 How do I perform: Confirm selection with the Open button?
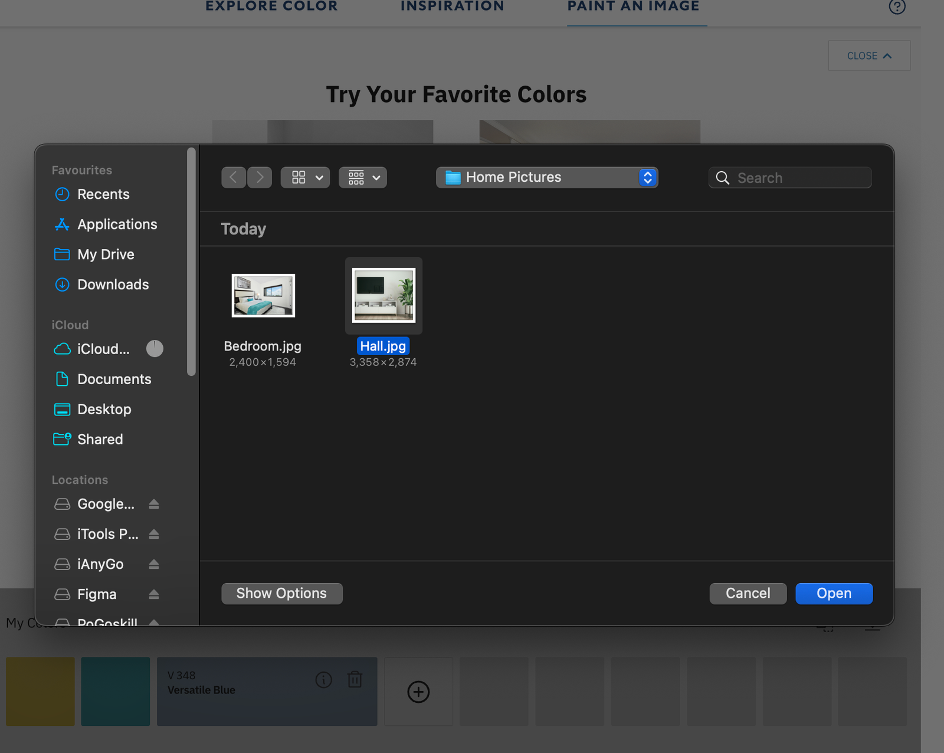click(834, 593)
